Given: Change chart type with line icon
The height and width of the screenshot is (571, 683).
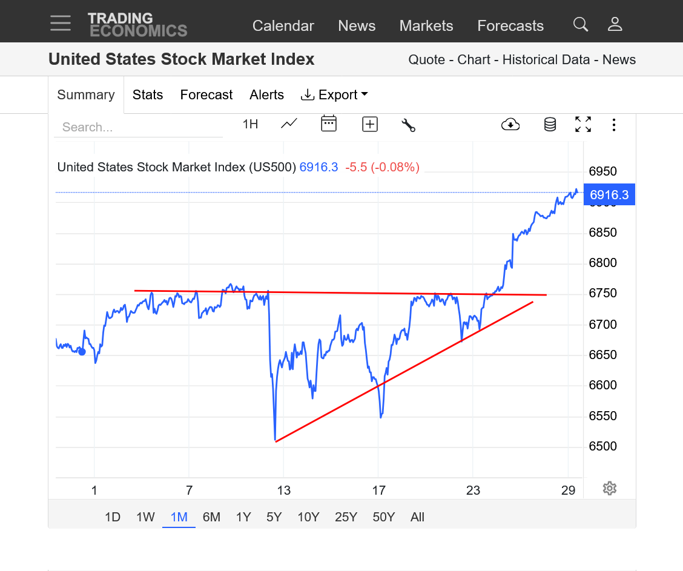Looking at the screenshot, I should pos(289,124).
